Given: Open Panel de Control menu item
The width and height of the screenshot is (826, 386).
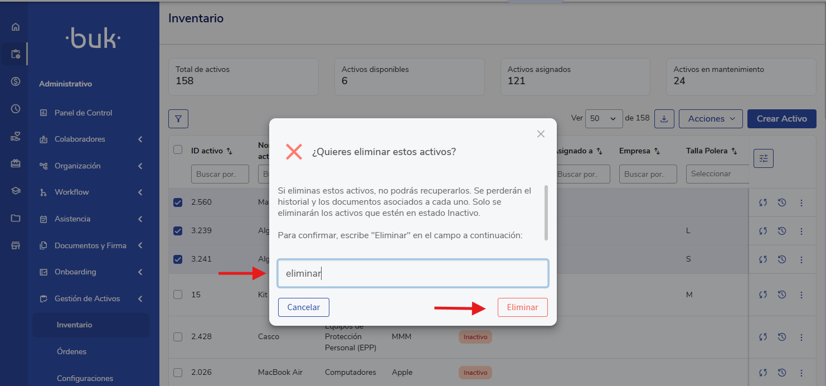Looking at the screenshot, I should coord(83,113).
